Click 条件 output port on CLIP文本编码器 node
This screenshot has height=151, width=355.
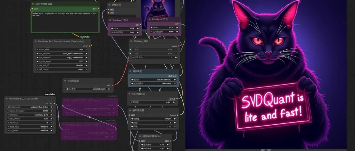pyautogui.click(x=98, y=9)
